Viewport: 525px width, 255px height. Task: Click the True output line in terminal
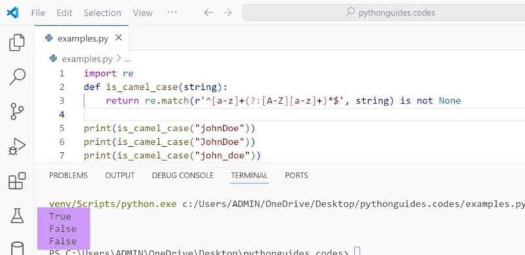[x=60, y=216]
